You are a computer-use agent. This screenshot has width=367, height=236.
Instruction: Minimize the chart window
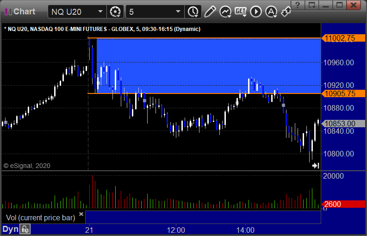[x=325, y=5]
